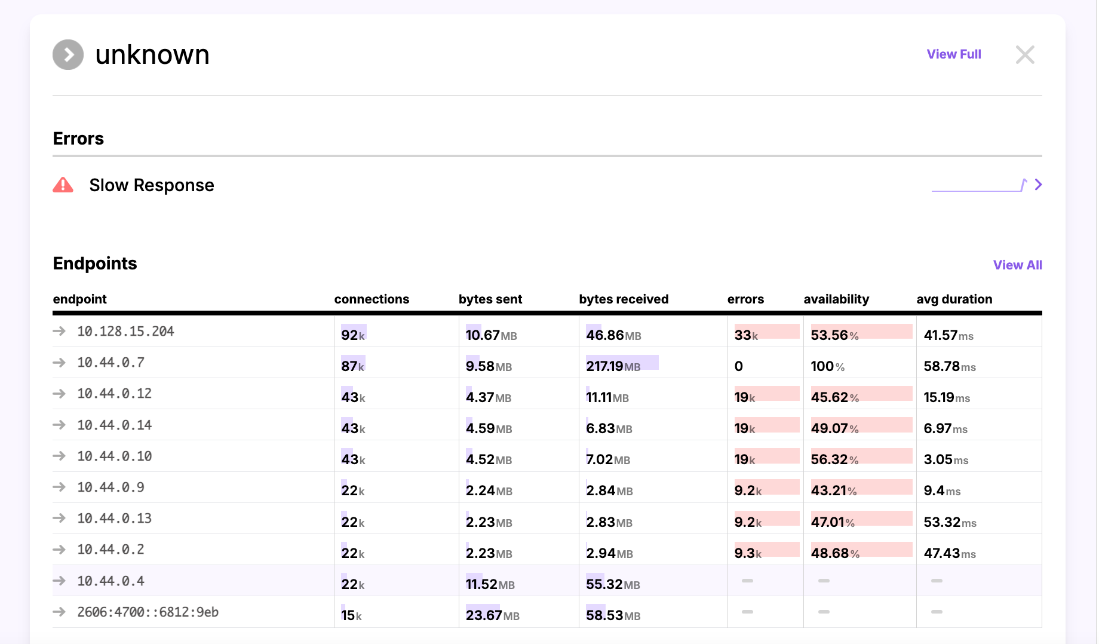Click arrow icon next to 10.44.0.12
1099x644 pixels.
point(59,394)
